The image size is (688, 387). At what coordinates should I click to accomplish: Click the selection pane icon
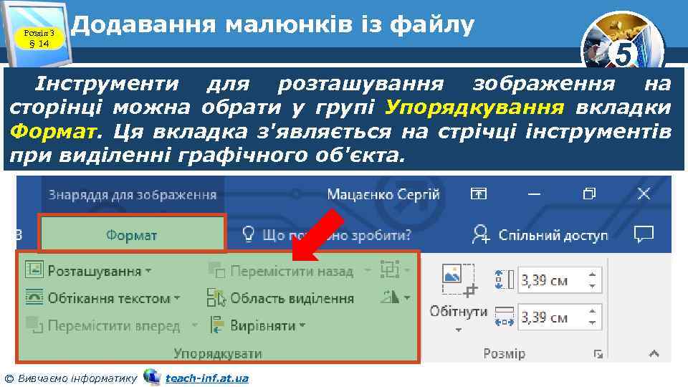(x=216, y=297)
